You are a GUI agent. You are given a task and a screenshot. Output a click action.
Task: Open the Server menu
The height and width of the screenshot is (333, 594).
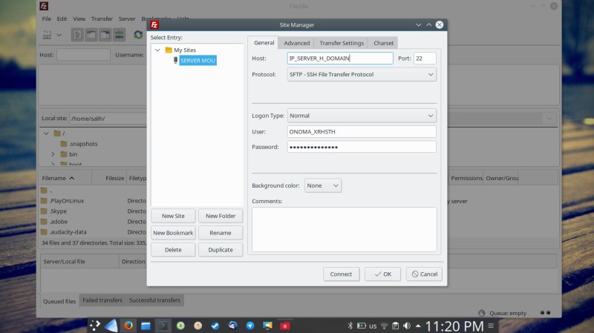coord(127,19)
